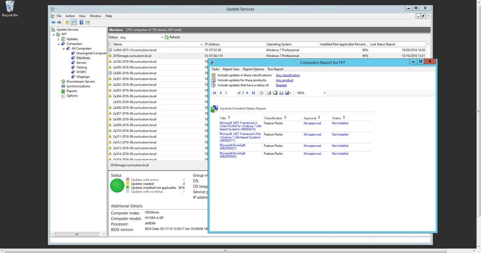The image size is (481, 253).
Task: Click the Any product link
Action: pos(284,80)
